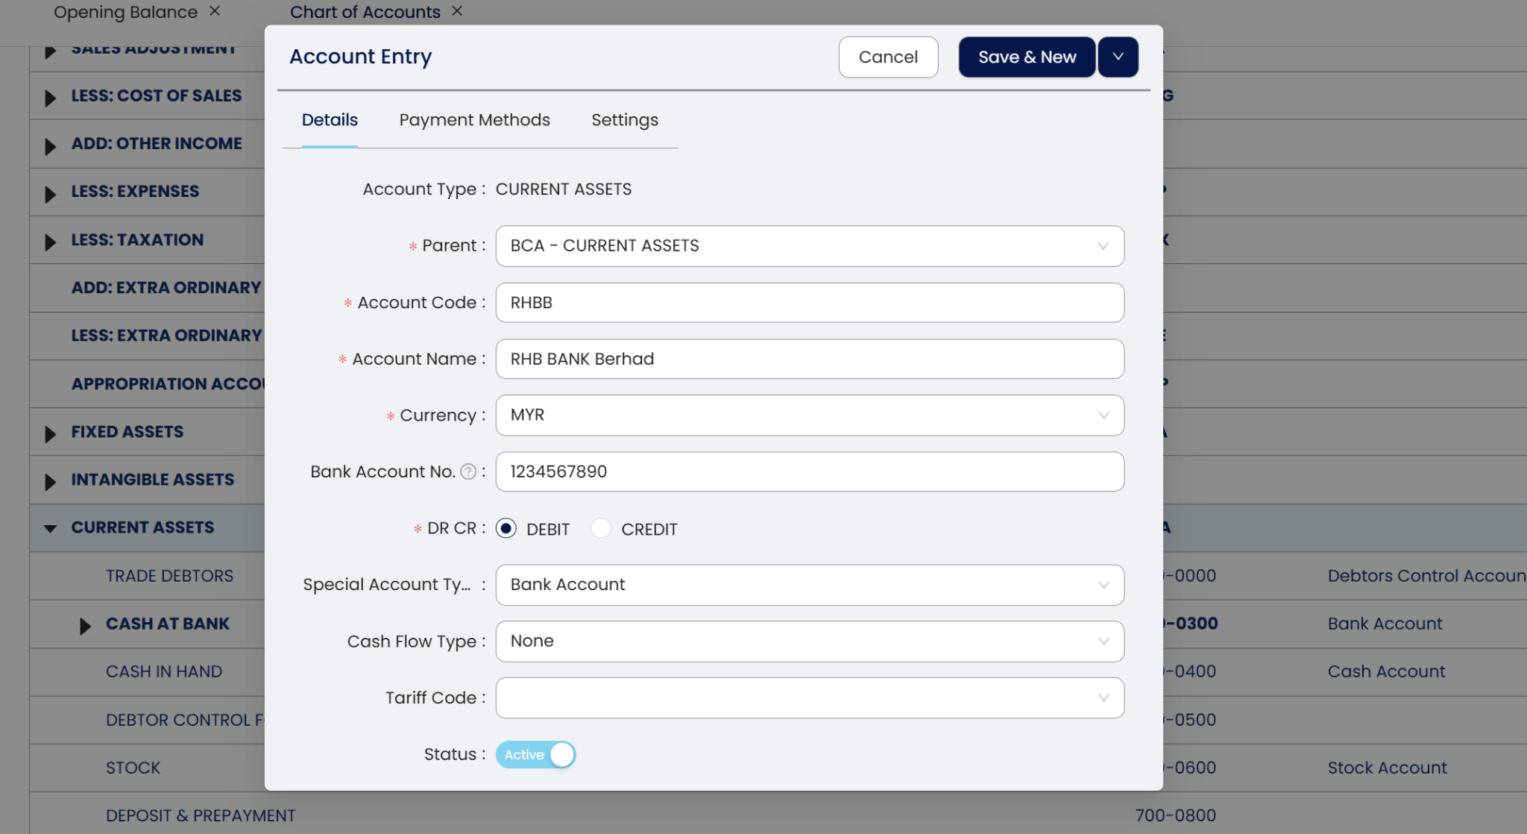The height and width of the screenshot is (834, 1527).
Task: Switch to the Payment Methods tab
Action: click(x=474, y=120)
